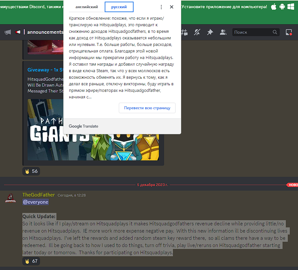This screenshot has height=270, width=298.
Task: Switch translation to английский tab
Action: coord(87,7)
